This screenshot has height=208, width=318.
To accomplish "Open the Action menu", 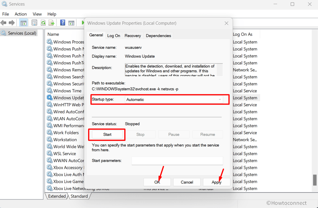I will (x=21, y=14).
